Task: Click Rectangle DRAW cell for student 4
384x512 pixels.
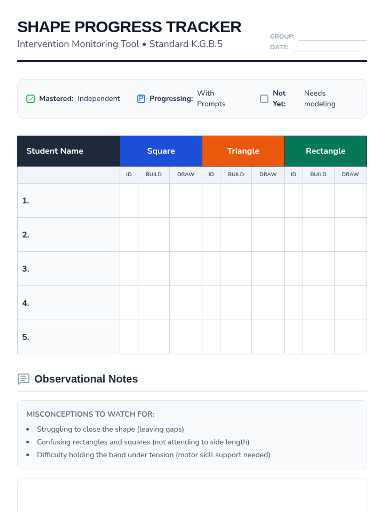Action: point(350,303)
